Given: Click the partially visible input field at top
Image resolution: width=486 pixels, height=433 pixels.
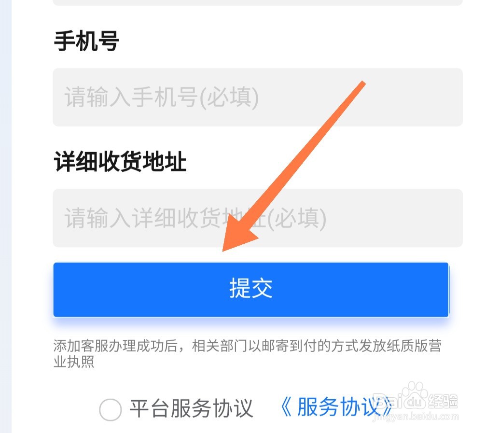Looking at the screenshot, I should (258, 2).
